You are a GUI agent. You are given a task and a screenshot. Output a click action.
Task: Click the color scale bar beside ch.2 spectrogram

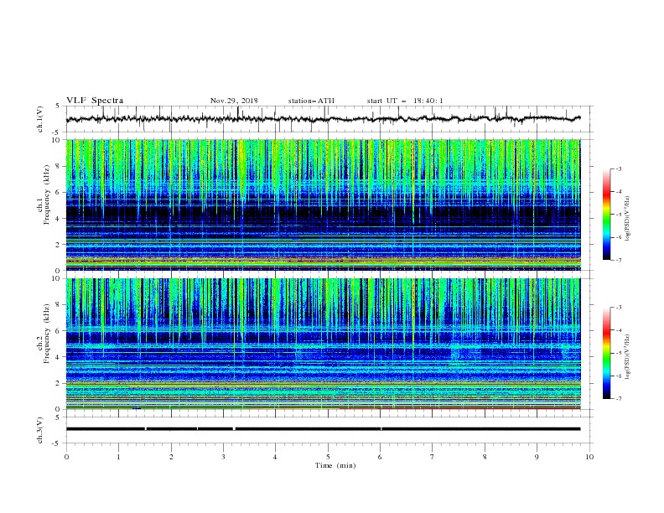click(607, 353)
